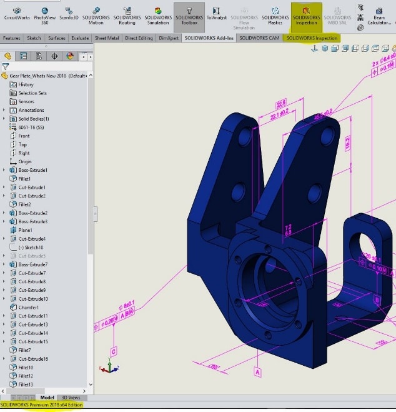Enable SOLIDWORKS Simulation add-in
Screen dimensions: 396x412
coord(158,16)
